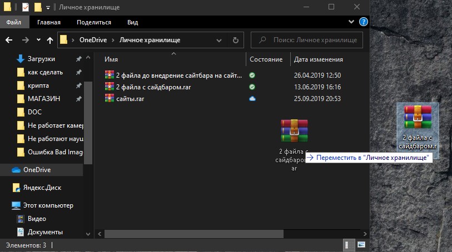452x252 pixels.
Task: Switch to details view icon in status bar
Action: point(349,245)
